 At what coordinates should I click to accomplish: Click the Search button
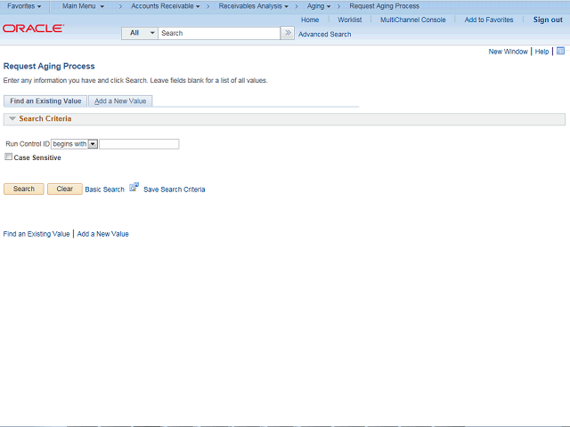tap(24, 189)
